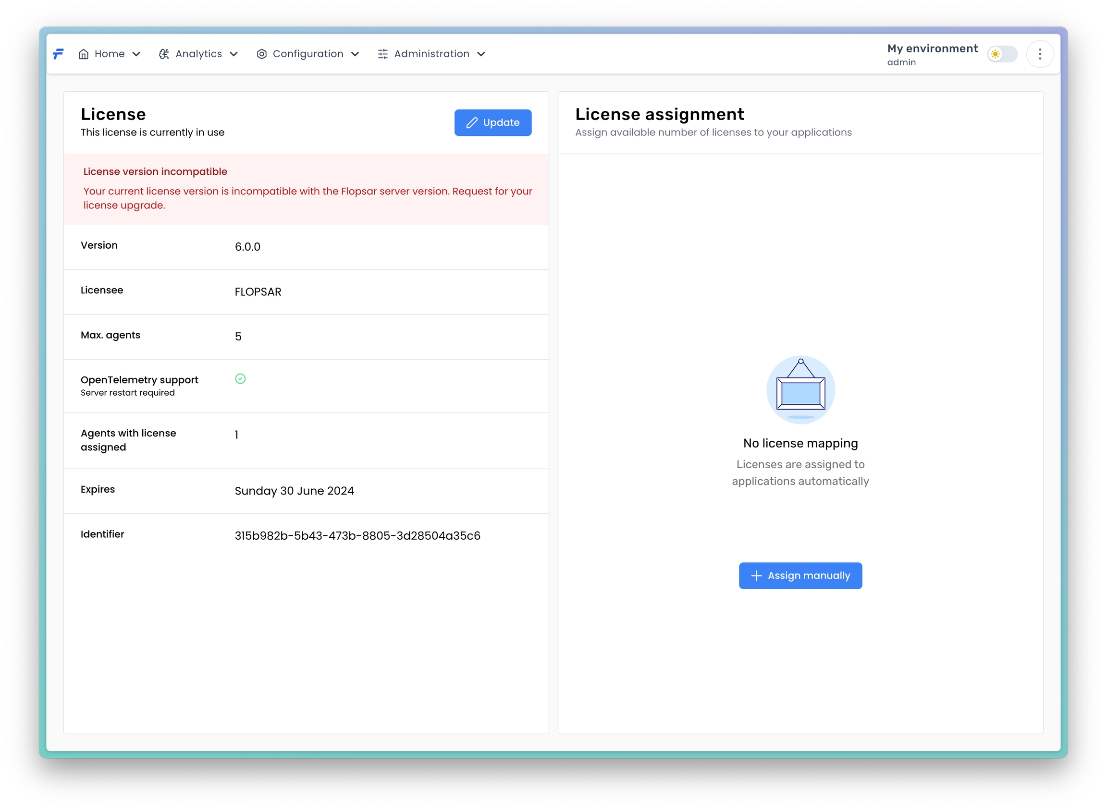Click the Assign manually button

click(x=800, y=576)
